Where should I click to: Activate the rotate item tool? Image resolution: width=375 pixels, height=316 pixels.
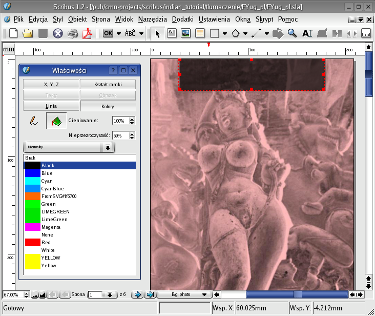(278, 33)
